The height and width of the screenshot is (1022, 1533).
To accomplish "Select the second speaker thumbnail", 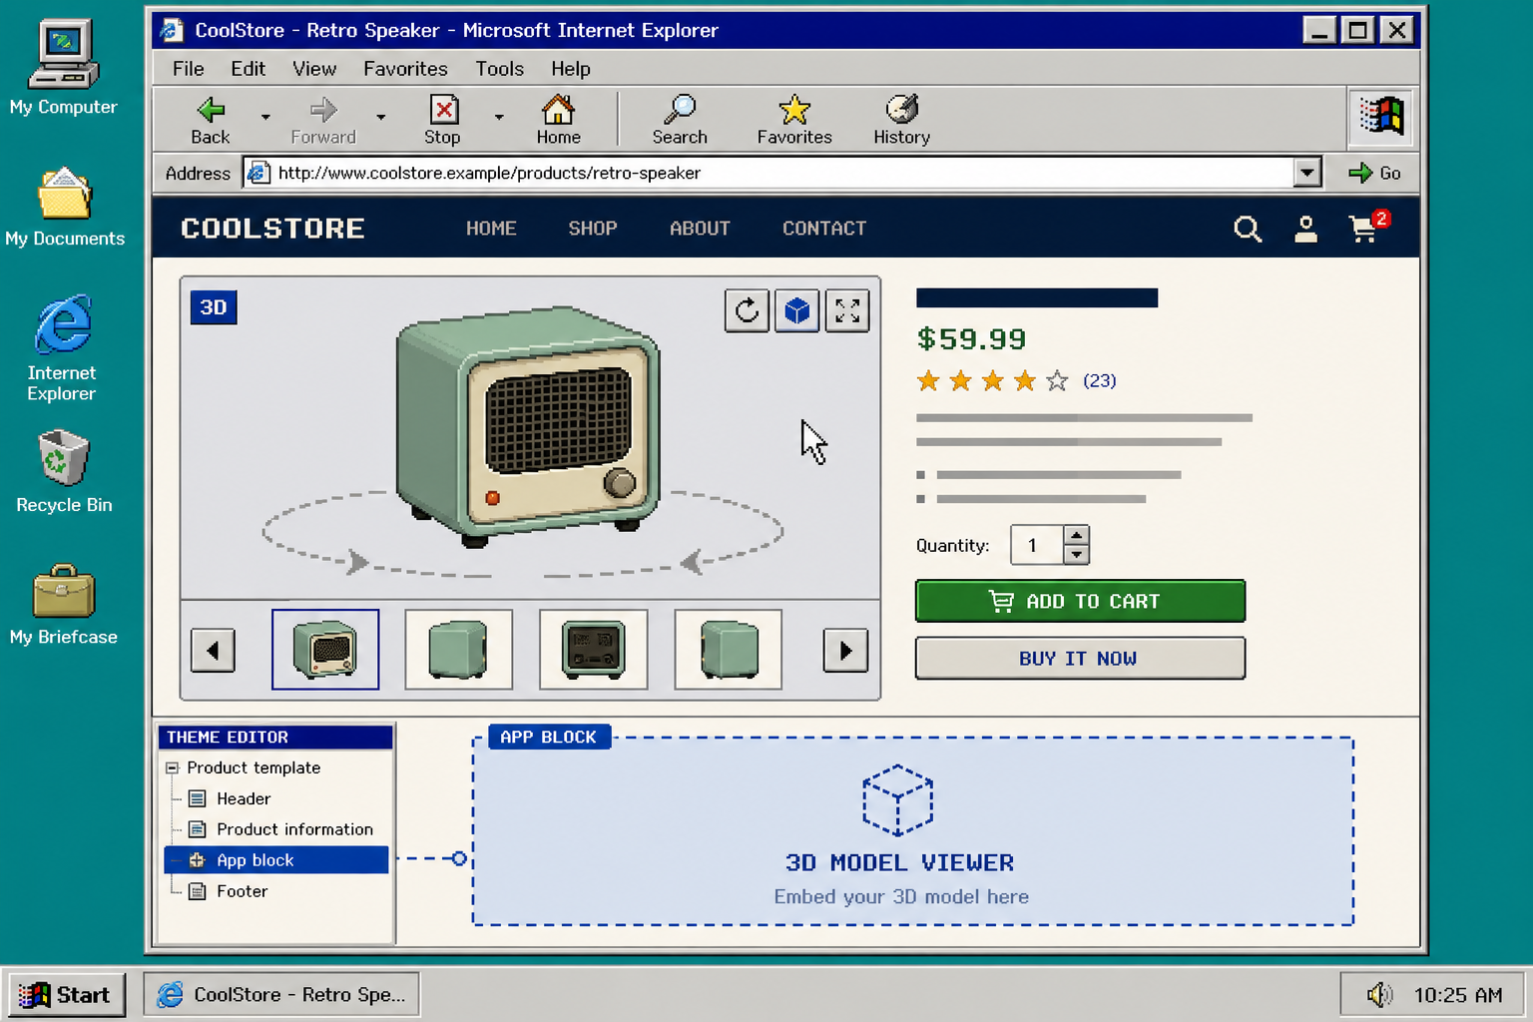I will 459,650.
